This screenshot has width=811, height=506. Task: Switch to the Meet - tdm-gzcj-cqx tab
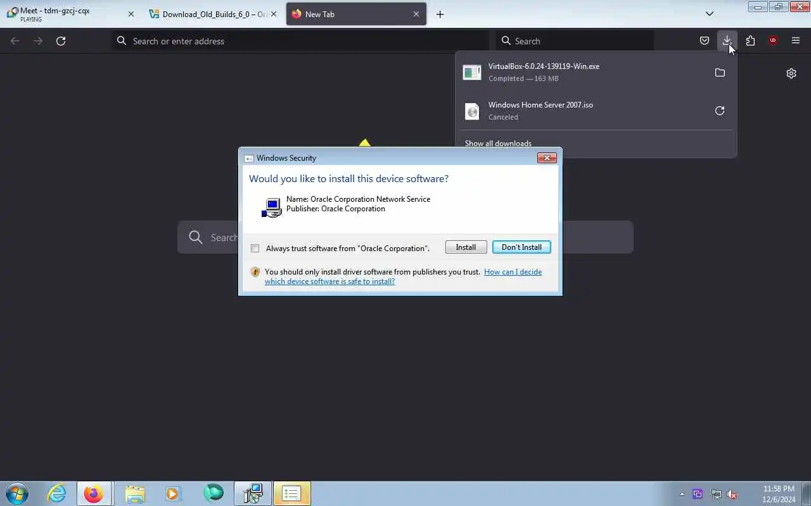pyautogui.click(x=70, y=14)
